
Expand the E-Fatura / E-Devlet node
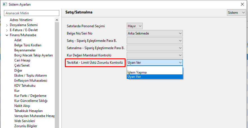point(7,30)
